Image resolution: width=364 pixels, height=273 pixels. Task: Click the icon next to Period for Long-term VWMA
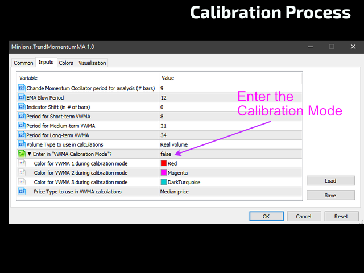(x=22, y=135)
